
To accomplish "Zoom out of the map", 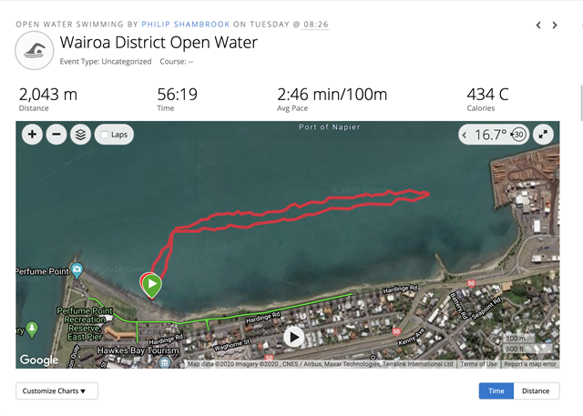I will click(56, 135).
